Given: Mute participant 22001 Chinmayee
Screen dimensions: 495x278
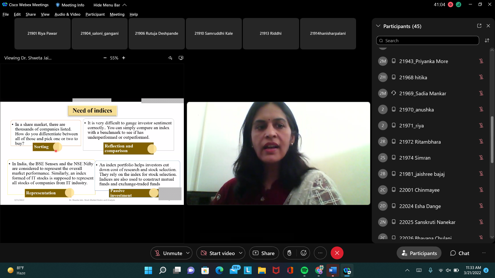Looking at the screenshot, I should (x=482, y=190).
